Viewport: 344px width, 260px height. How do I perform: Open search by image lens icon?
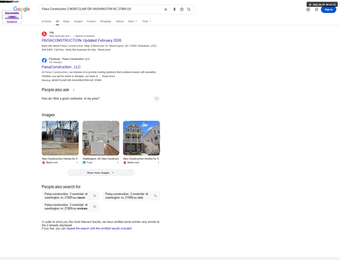[182, 10]
